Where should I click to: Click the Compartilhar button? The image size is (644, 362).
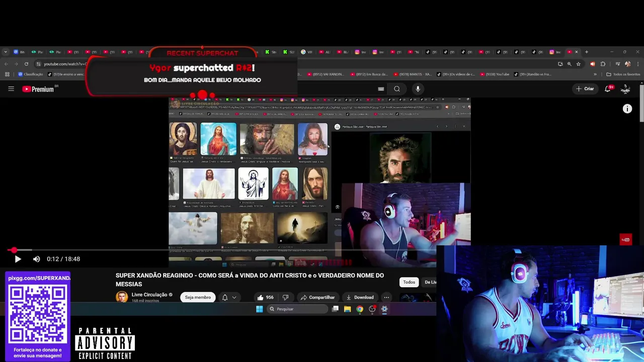pos(317,297)
